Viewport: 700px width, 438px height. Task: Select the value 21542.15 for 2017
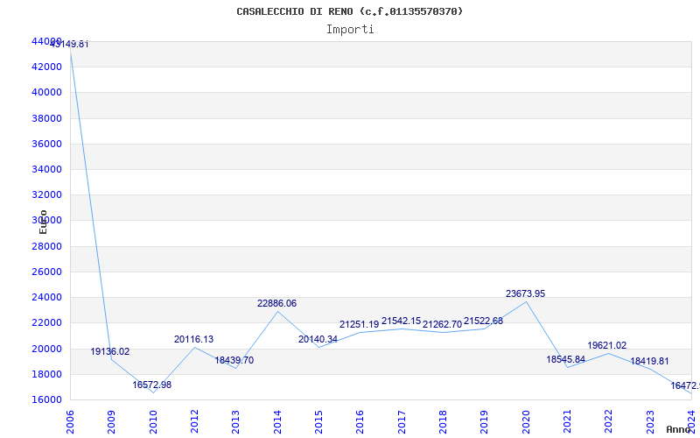pyautogui.click(x=401, y=321)
